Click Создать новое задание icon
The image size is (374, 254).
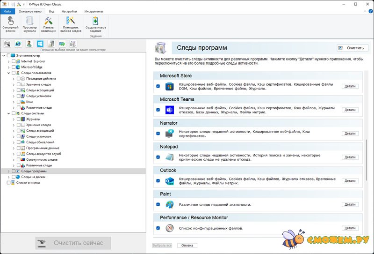pos(95,24)
